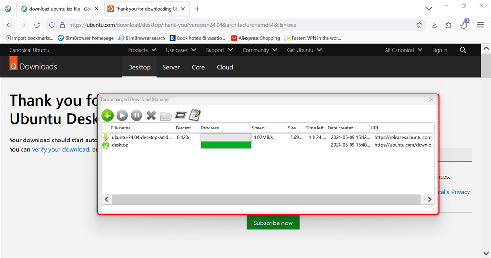
Task: Bookmark this page with star icon
Action: [419, 25]
